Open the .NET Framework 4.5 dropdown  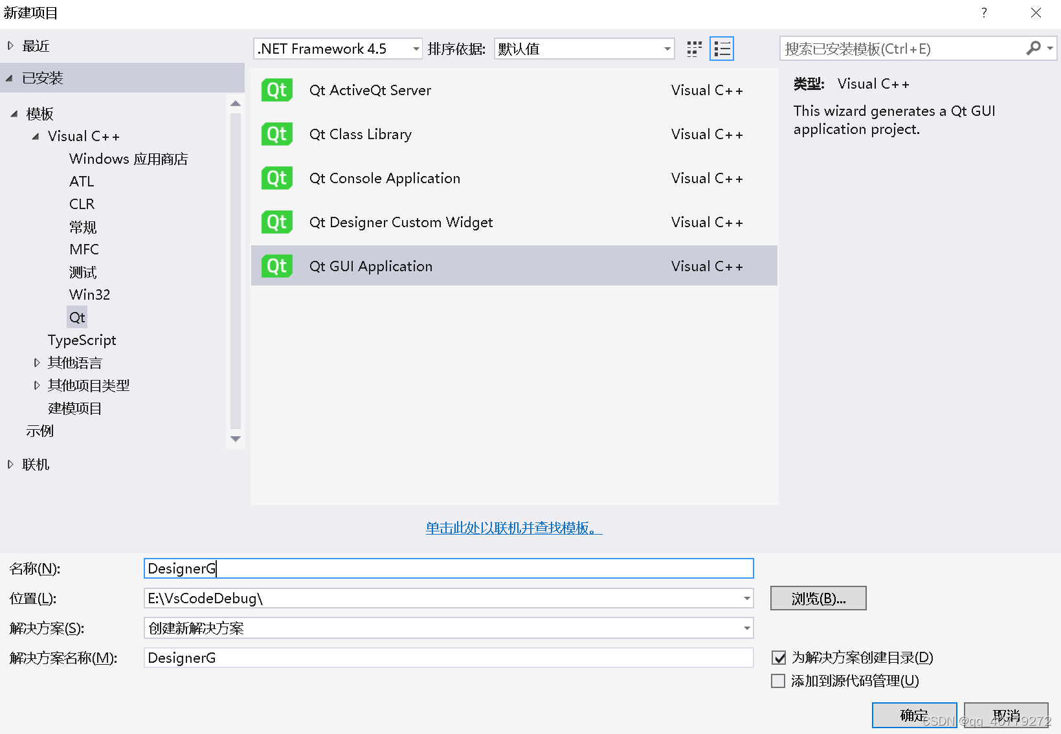(x=337, y=49)
